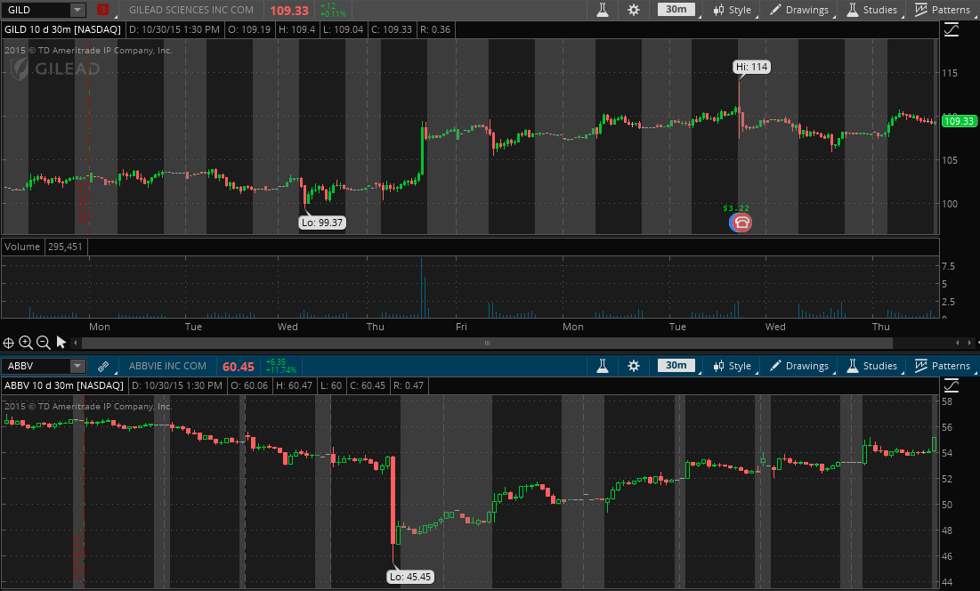Screen dimensions: 980x591
Task: Open 30m timeframe selector for GILD chart
Action: (676, 10)
